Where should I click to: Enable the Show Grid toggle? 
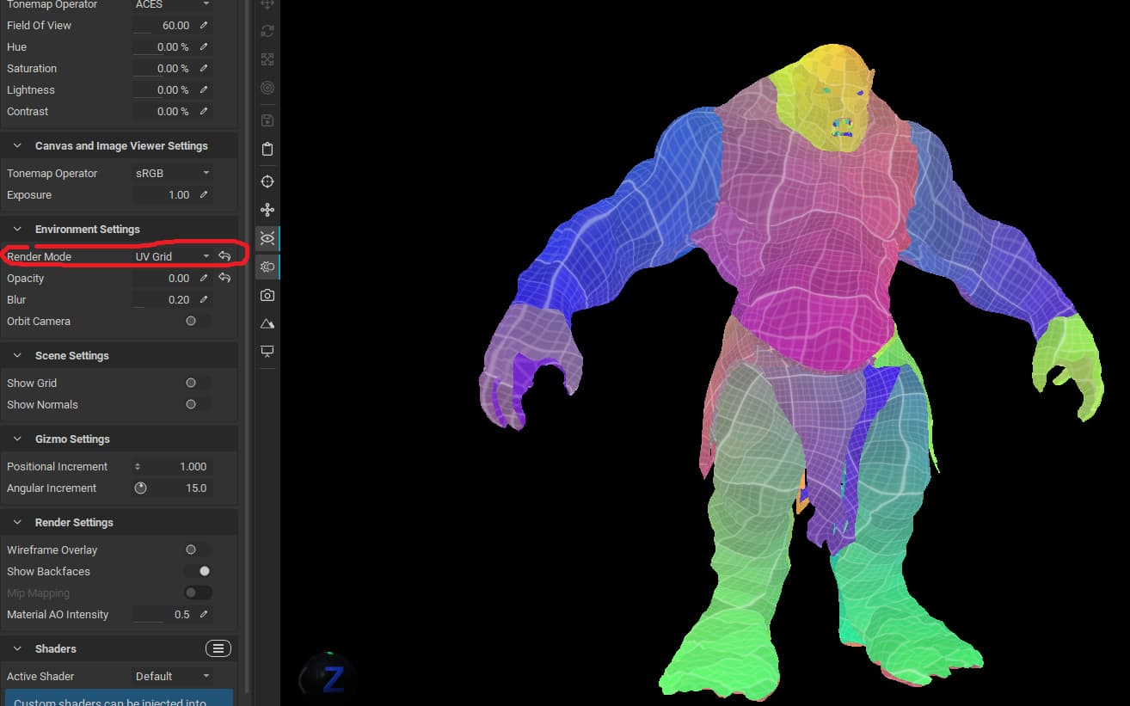click(197, 383)
